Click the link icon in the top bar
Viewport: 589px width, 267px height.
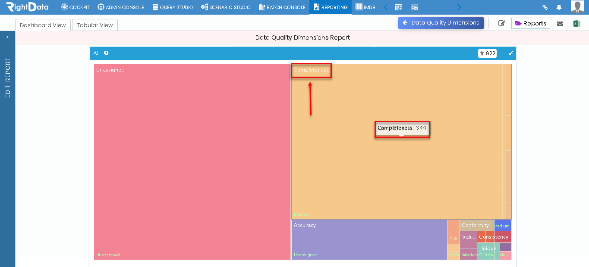(x=545, y=7)
